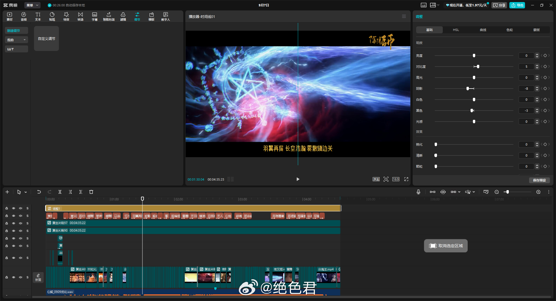Delete the left part from playhead
556x301 pixels.
[70, 192]
